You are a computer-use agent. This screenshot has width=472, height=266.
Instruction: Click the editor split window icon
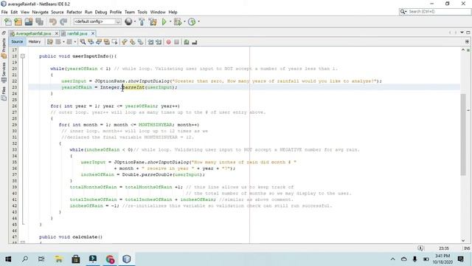(467, 41)
